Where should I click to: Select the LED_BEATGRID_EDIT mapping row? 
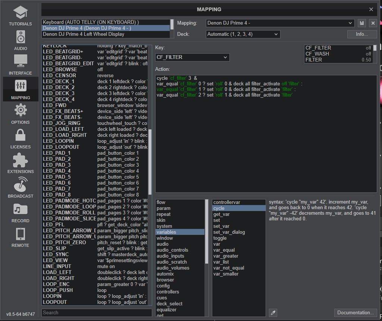(95, 64)
